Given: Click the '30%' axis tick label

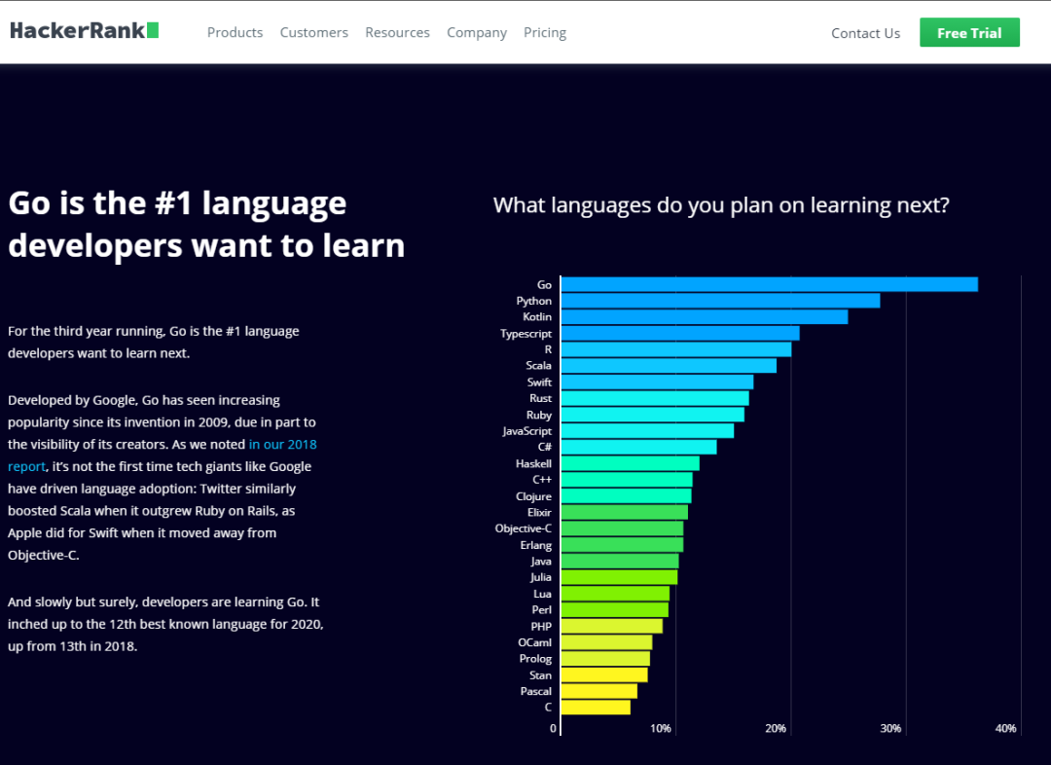Looking at the screenshot, I should click(x=890, y=728).
